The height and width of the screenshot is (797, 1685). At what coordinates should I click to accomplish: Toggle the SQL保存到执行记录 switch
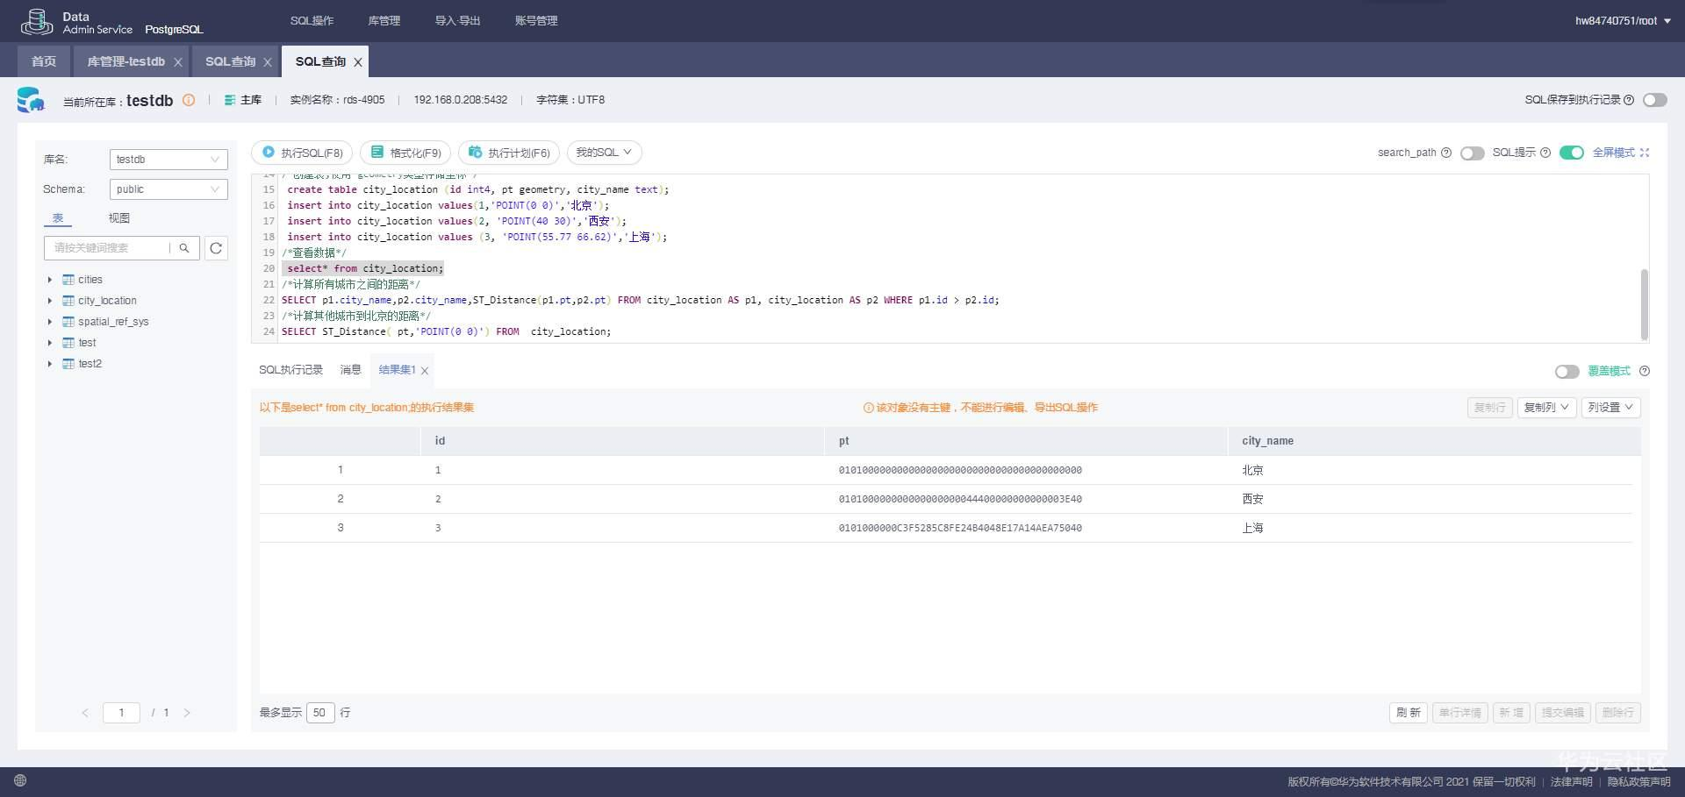tap(1654, 100)
